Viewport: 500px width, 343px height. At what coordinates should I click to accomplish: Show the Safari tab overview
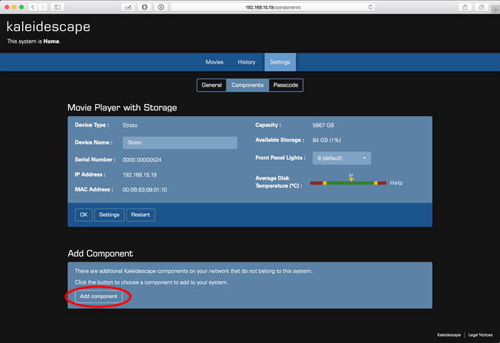481,7
